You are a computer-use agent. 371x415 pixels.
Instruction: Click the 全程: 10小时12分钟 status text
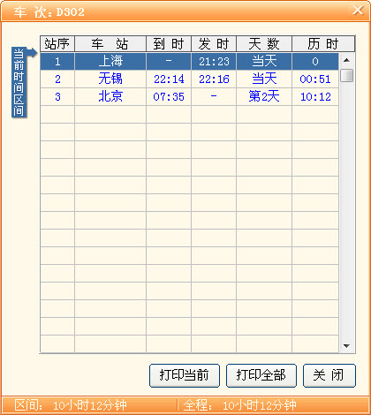(239, 405)
